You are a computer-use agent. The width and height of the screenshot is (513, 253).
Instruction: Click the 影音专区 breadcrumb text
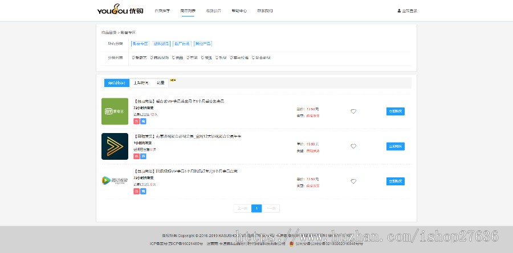[x=128, y=32]
